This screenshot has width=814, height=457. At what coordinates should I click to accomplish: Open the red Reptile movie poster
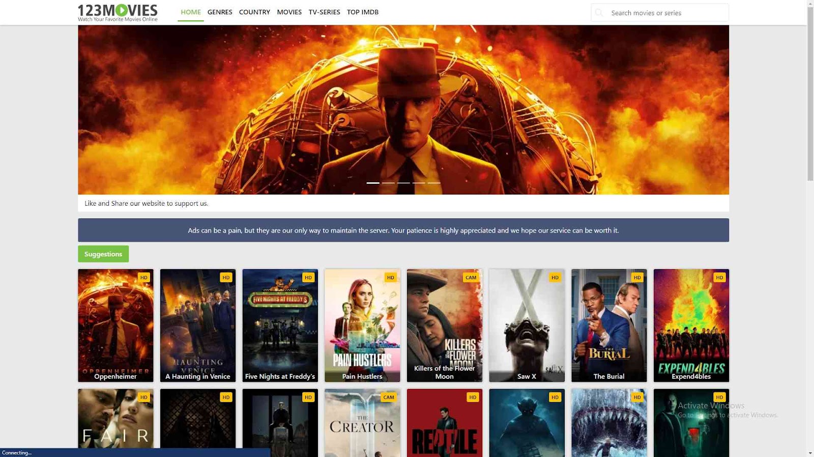tap(445, 423)
